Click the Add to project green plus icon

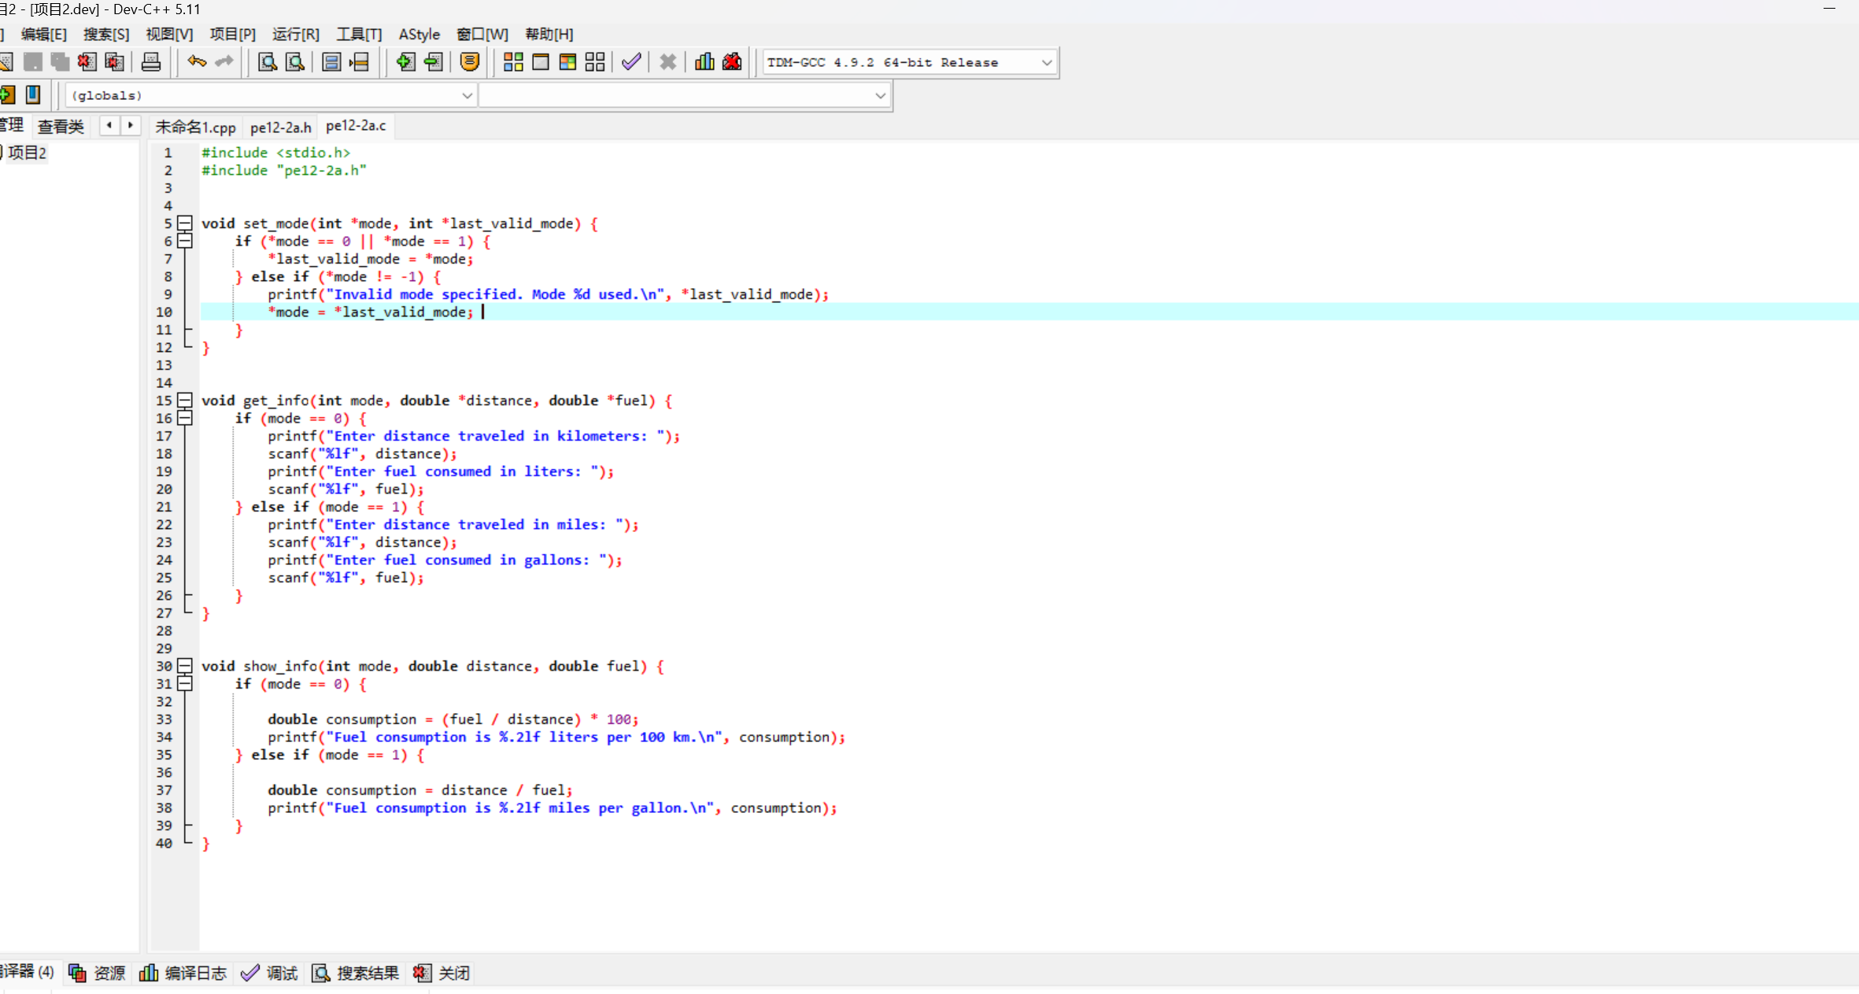(405, 62)
